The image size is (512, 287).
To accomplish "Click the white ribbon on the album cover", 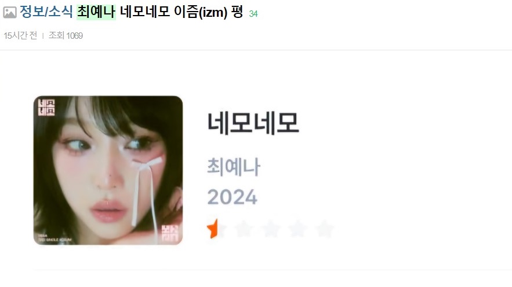I will tap(146, 189).
